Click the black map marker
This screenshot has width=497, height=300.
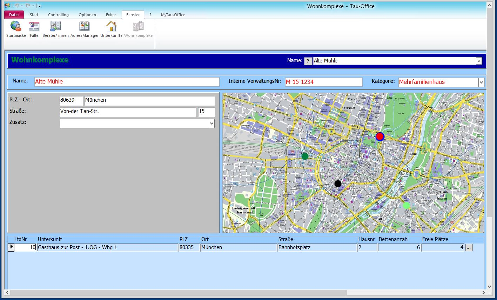click(338, 184)
